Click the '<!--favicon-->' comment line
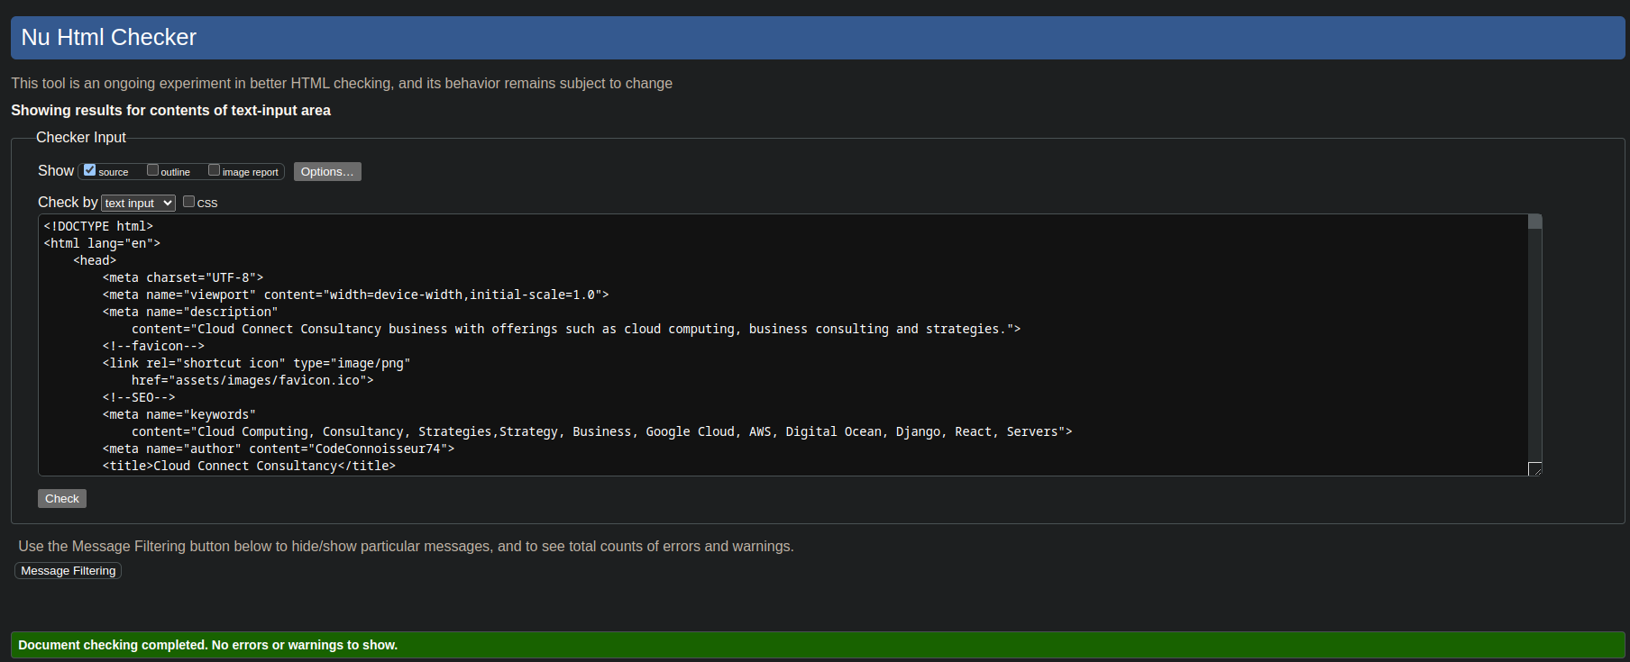 [153, 346]
